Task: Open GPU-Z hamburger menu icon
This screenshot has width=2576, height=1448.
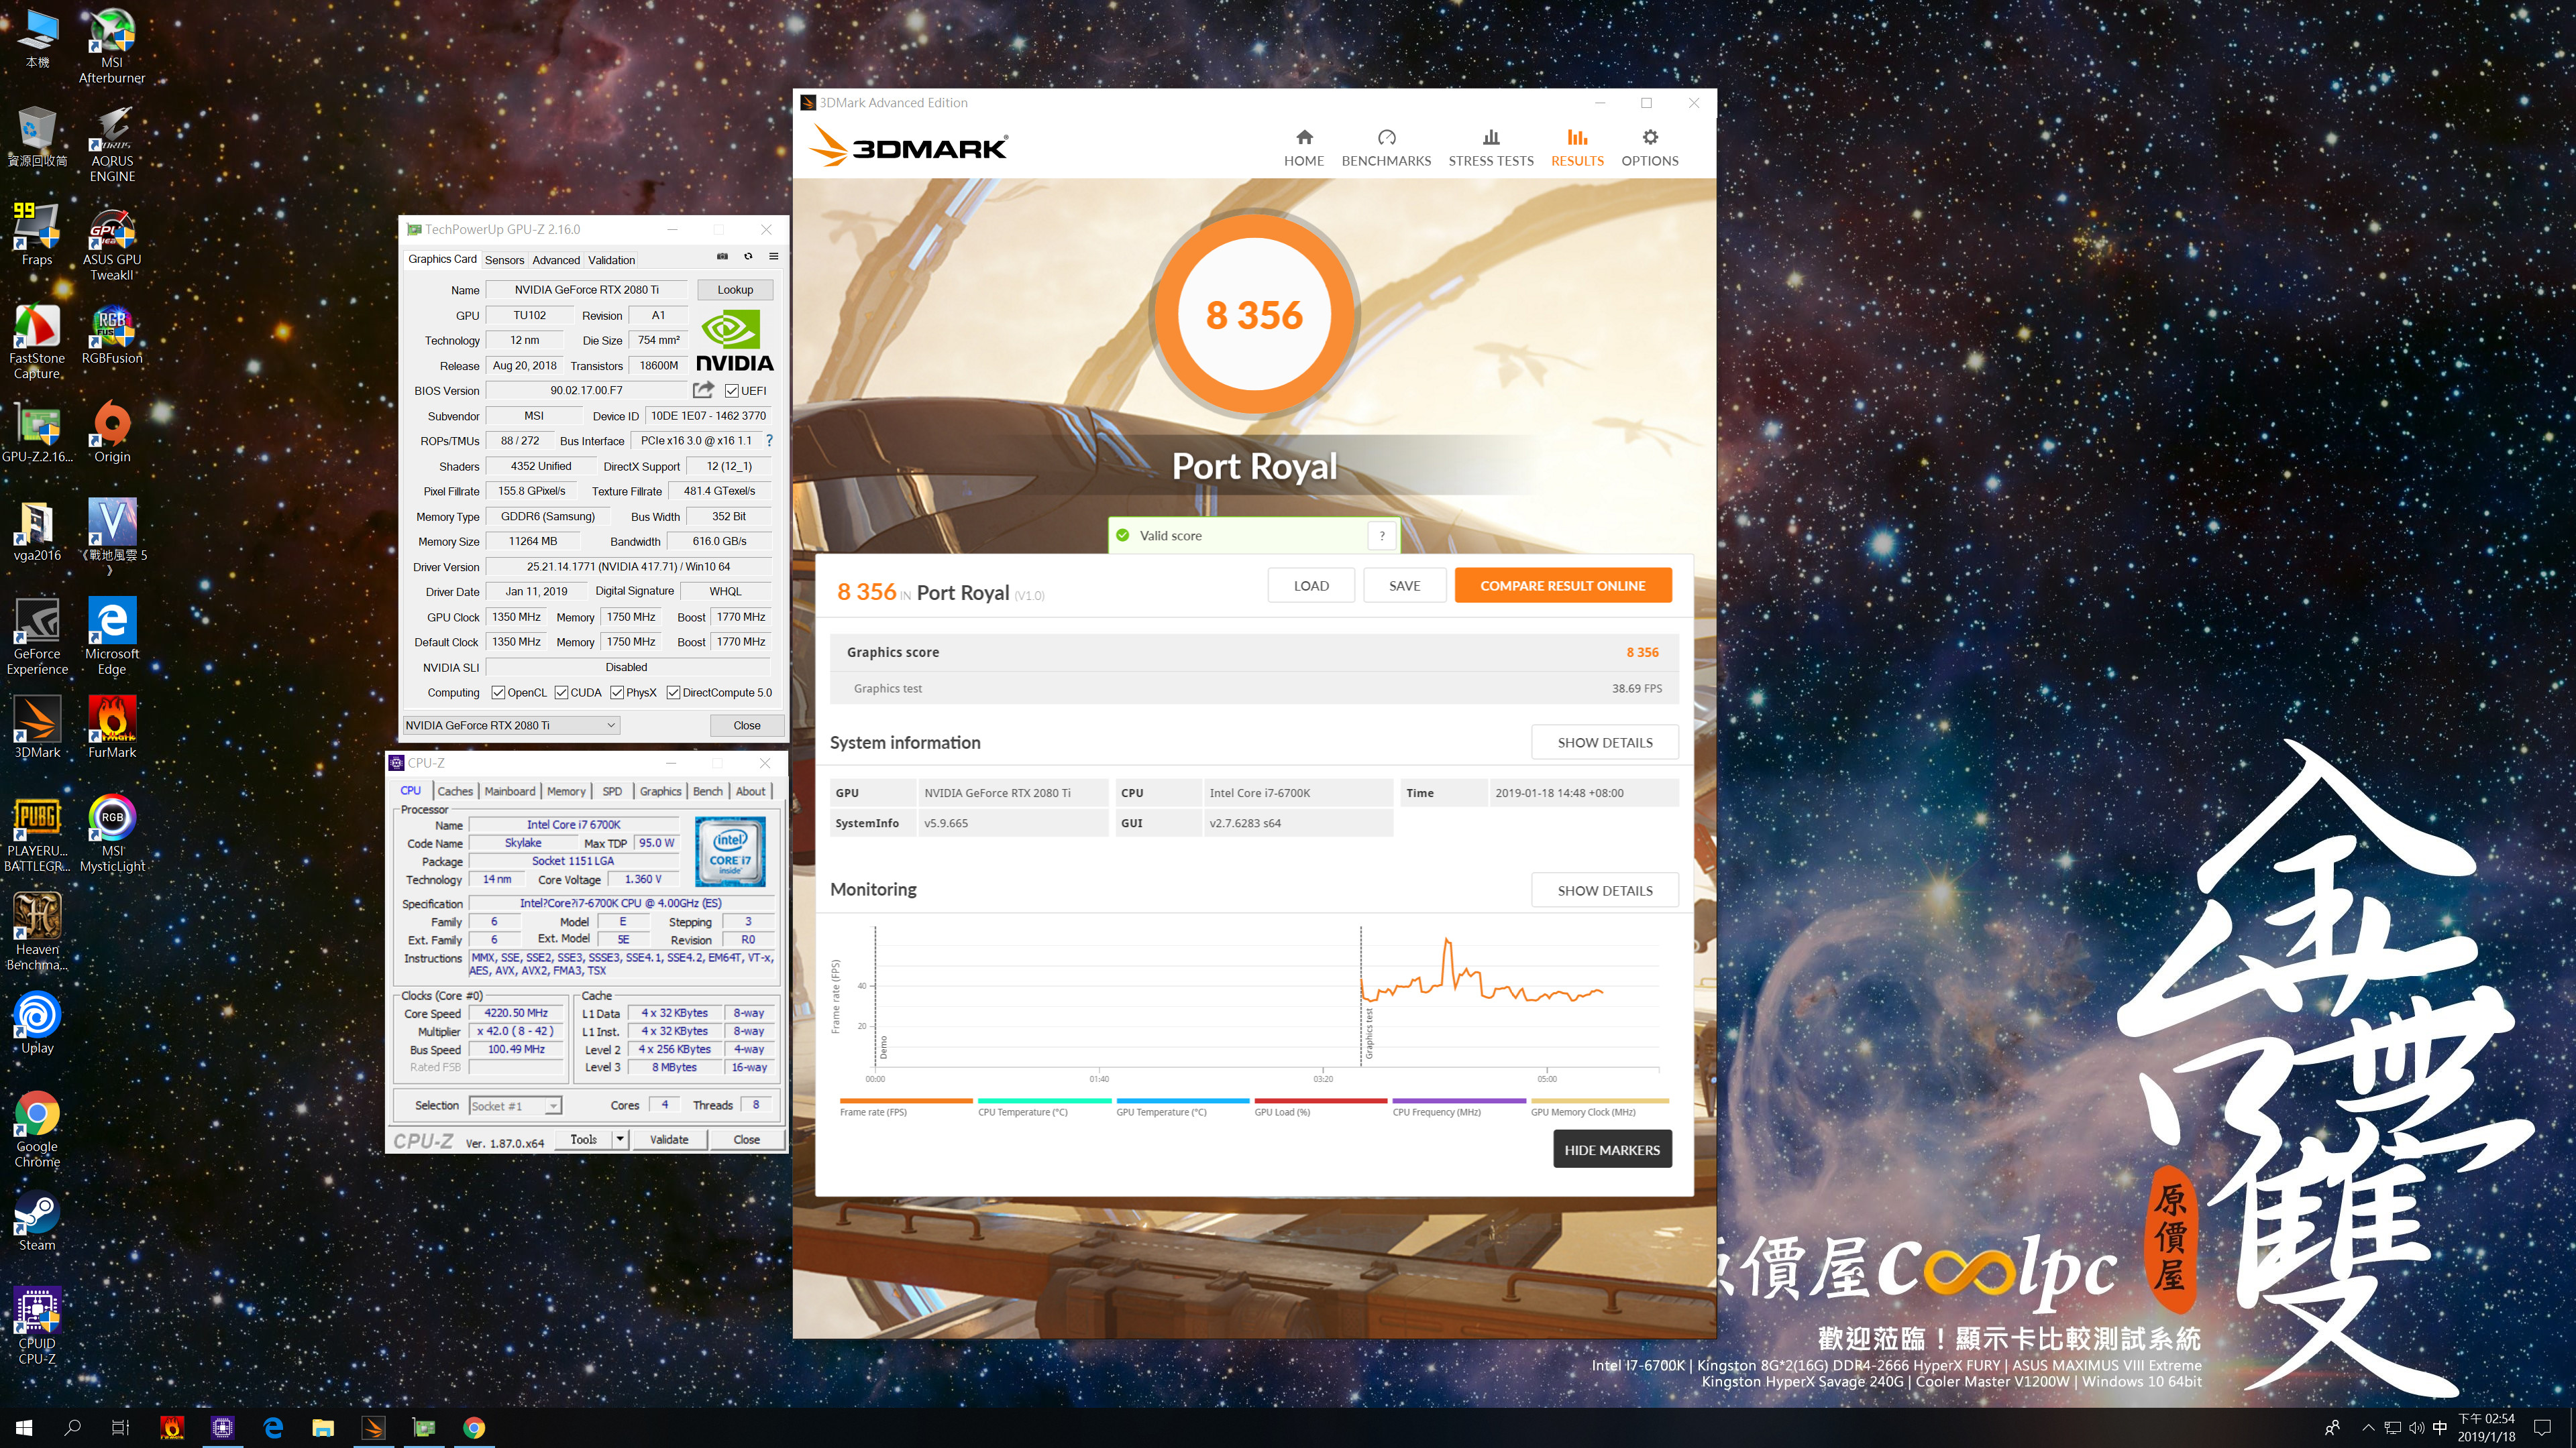Action: pyautogui.click(x=773, y=257)
